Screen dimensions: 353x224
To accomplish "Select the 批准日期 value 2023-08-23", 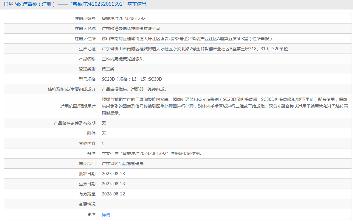I will tap(113, 174).
